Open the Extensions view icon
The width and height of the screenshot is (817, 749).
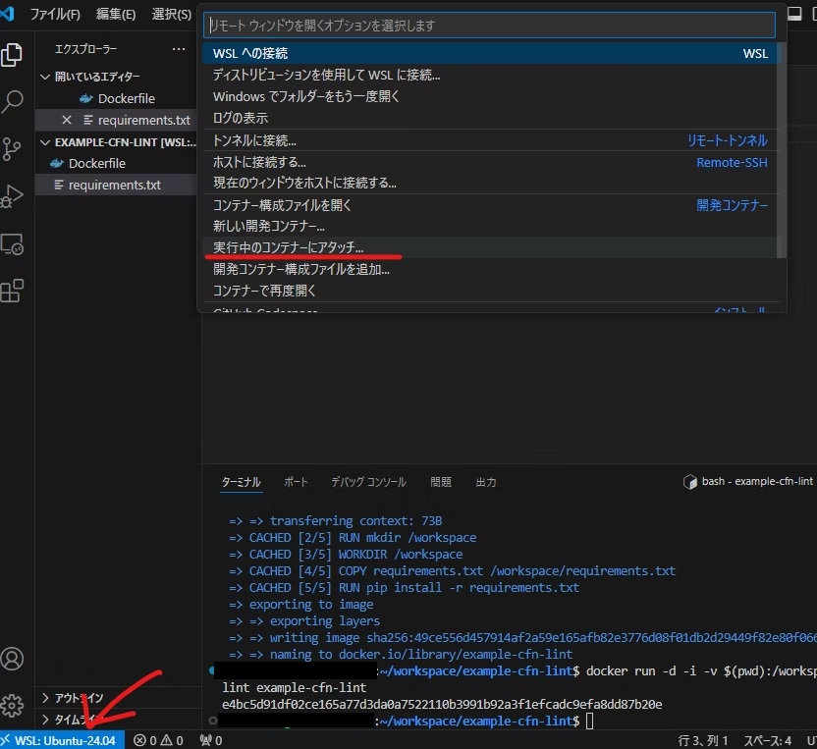[12, 291]
